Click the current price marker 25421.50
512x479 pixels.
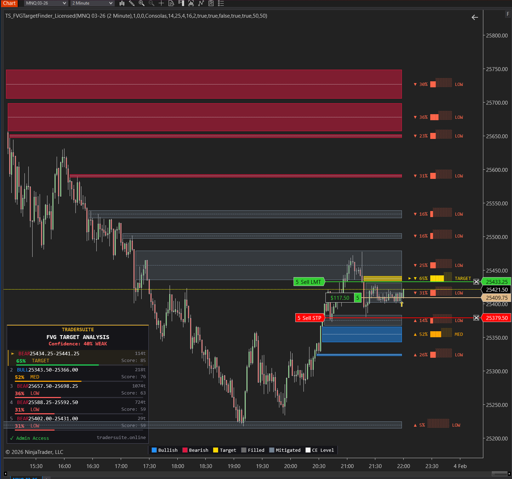click(x=496, y=290)
